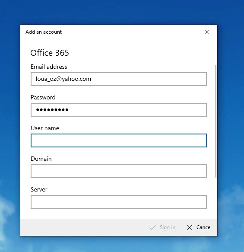Click the Domain label

click(x=41, y=159)
